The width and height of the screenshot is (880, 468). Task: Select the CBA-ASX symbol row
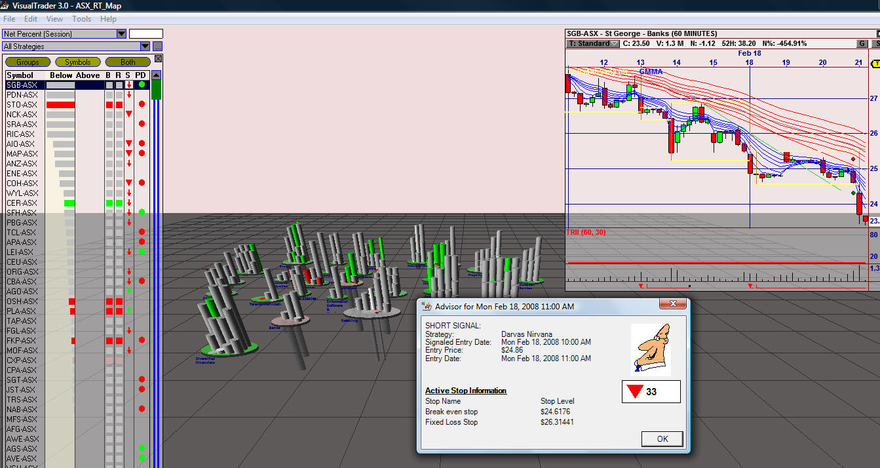click(x=77, y=282)
